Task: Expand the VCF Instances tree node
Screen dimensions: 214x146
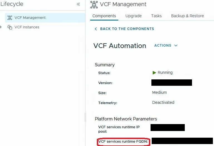Action: coord(1,27)
